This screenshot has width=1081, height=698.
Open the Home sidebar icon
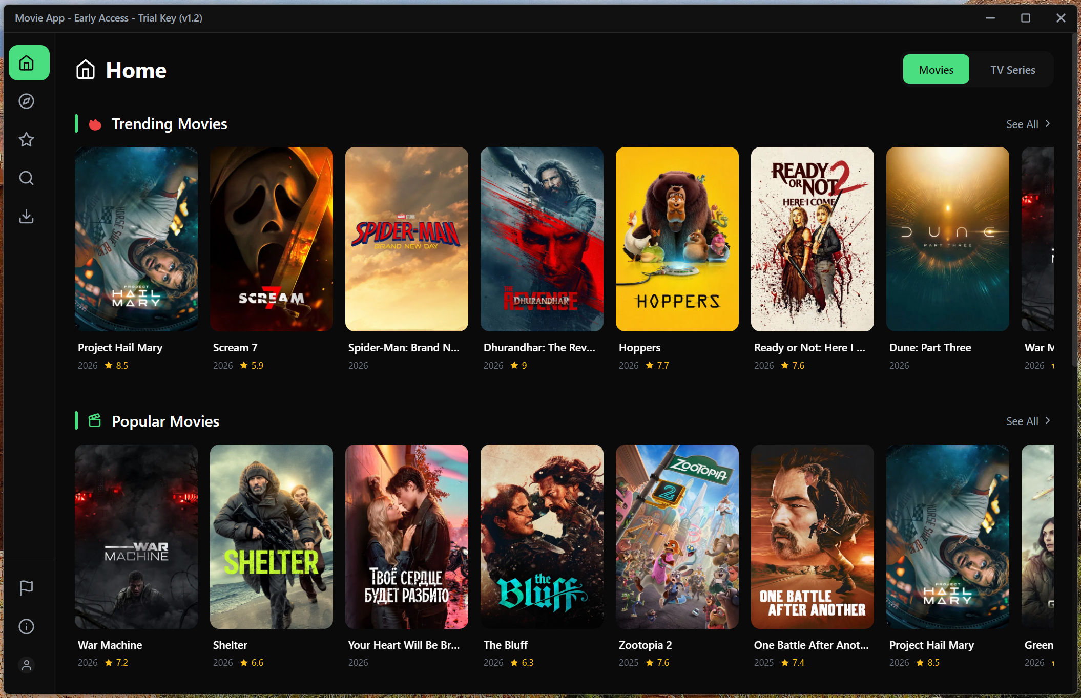click(29, 63)
